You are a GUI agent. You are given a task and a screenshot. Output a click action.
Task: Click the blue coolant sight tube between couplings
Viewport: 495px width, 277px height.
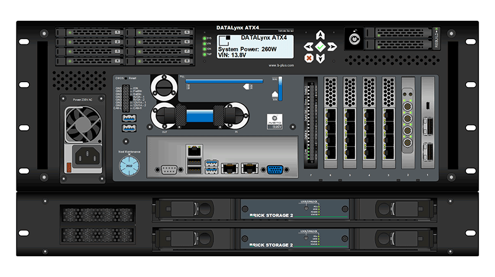[x=200, y=115]
